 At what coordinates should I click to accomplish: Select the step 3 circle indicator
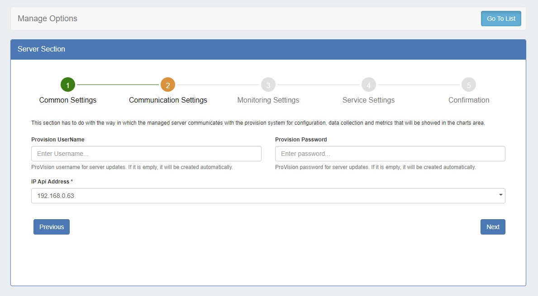(x=268, y=85)
